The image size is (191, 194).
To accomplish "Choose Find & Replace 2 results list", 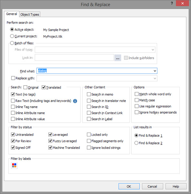I will pos(136,143).
